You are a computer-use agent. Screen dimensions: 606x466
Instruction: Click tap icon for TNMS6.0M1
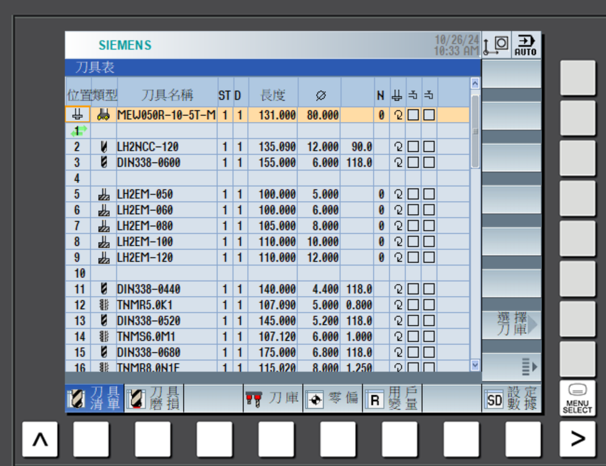[104, 336]
